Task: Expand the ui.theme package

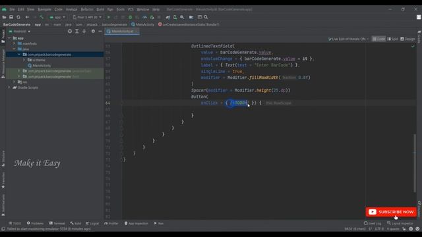Action: point(24,60)
